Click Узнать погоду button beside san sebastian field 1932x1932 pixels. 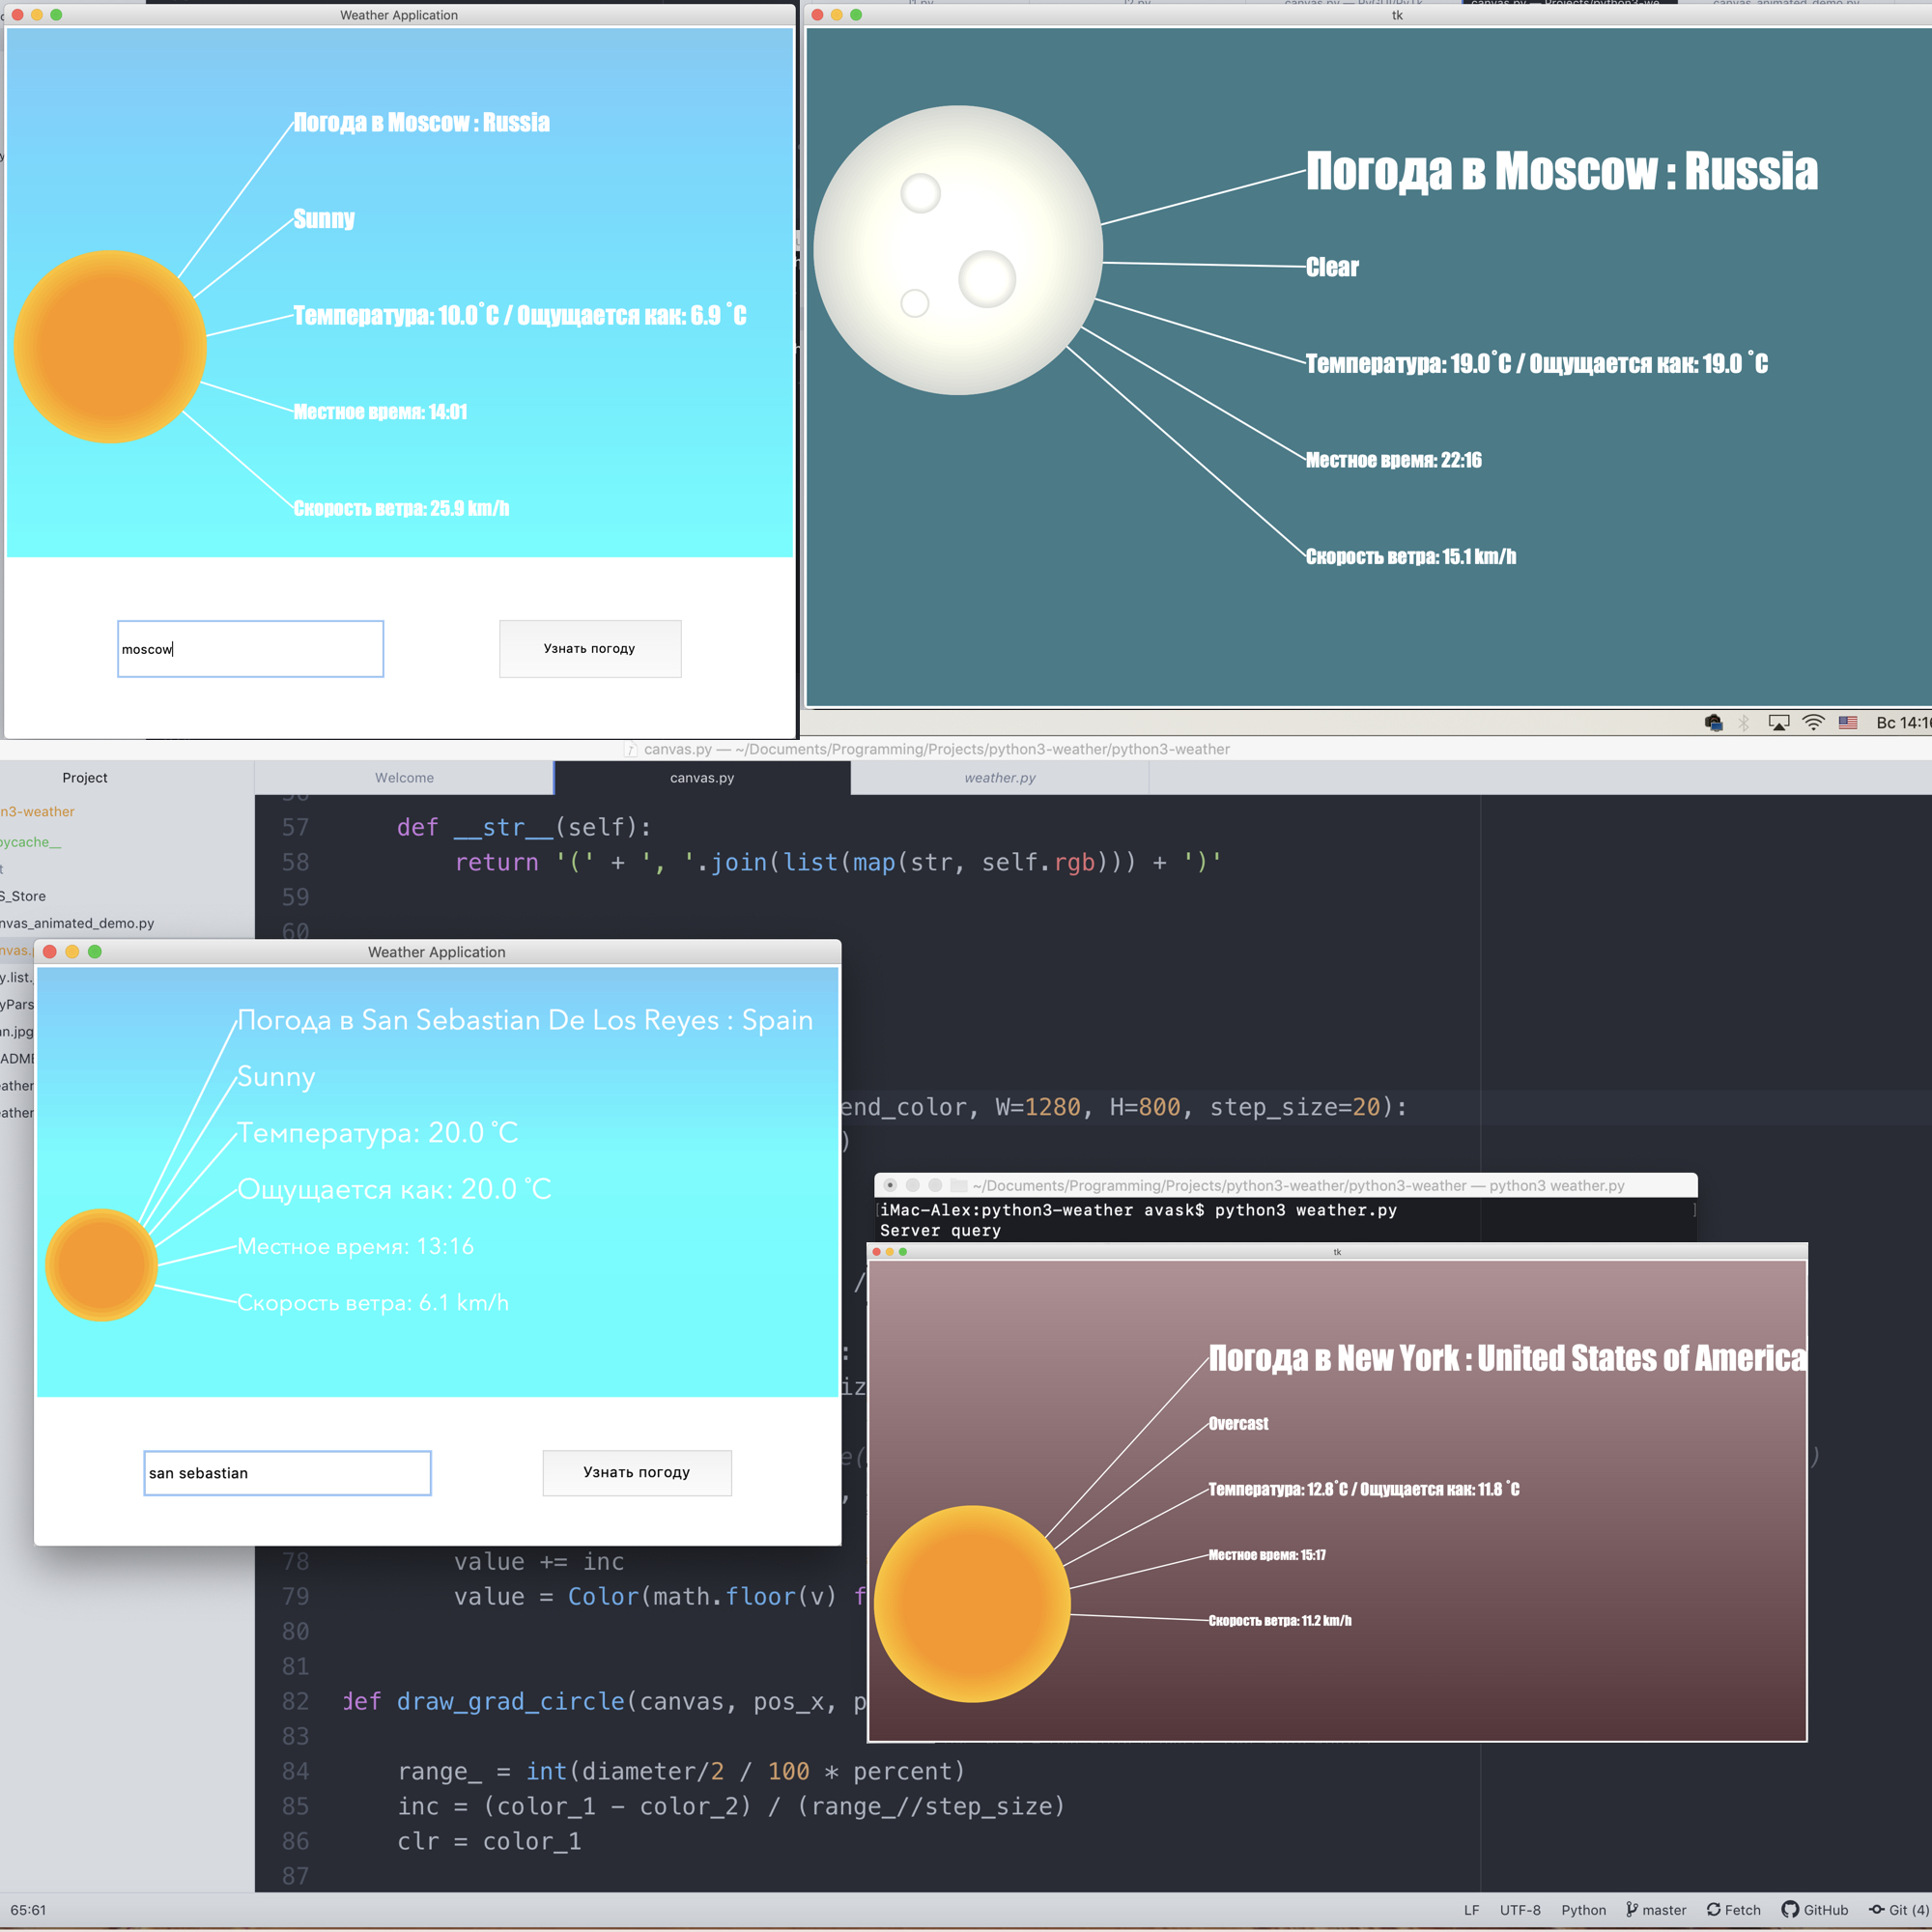click(x=636, y=1472)
